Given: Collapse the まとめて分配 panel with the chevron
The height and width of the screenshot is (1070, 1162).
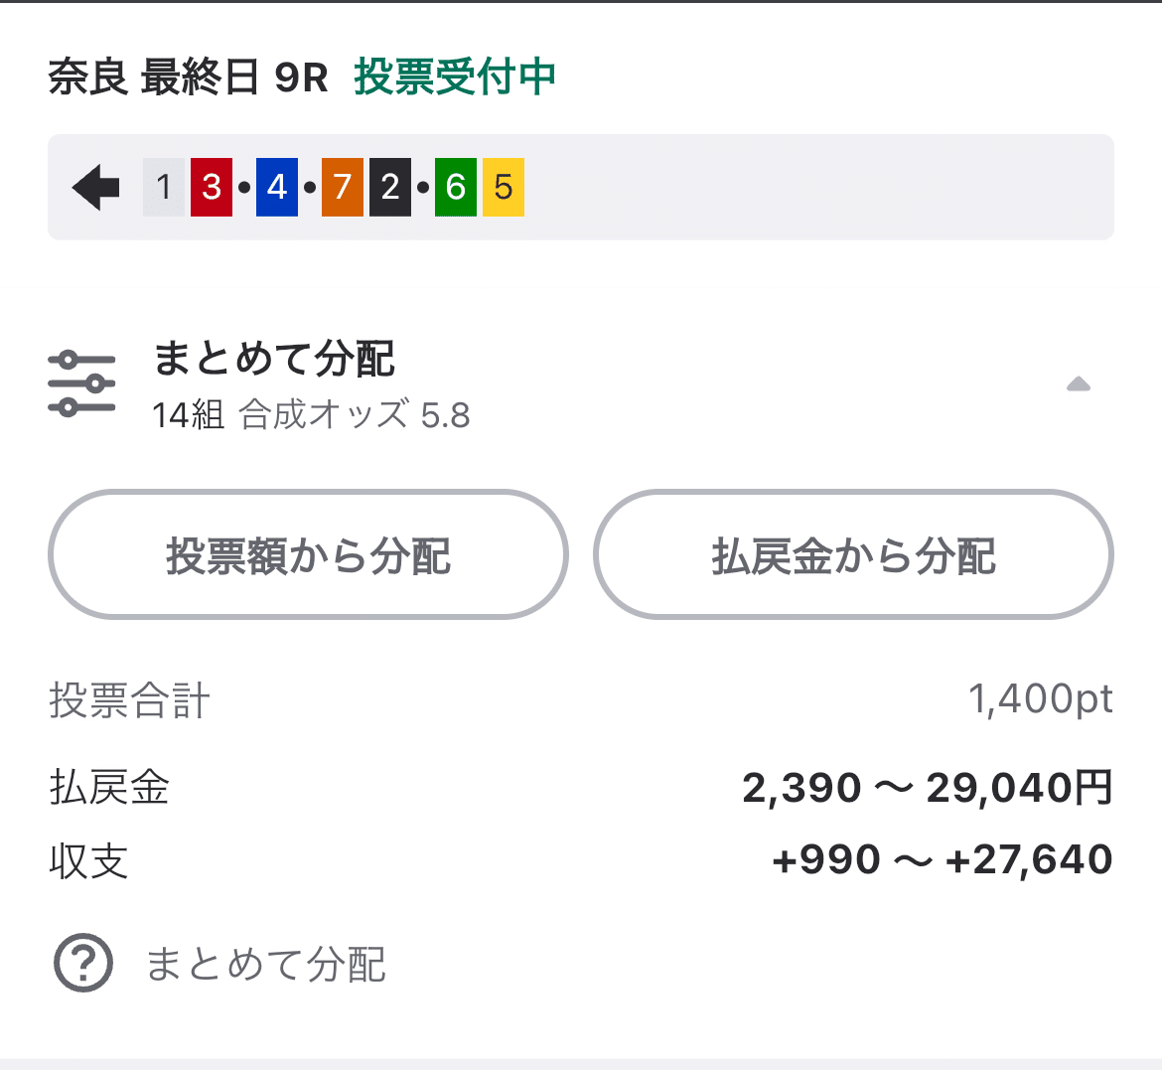Looking at the screenshot, I should click(x=1078, y=384).
